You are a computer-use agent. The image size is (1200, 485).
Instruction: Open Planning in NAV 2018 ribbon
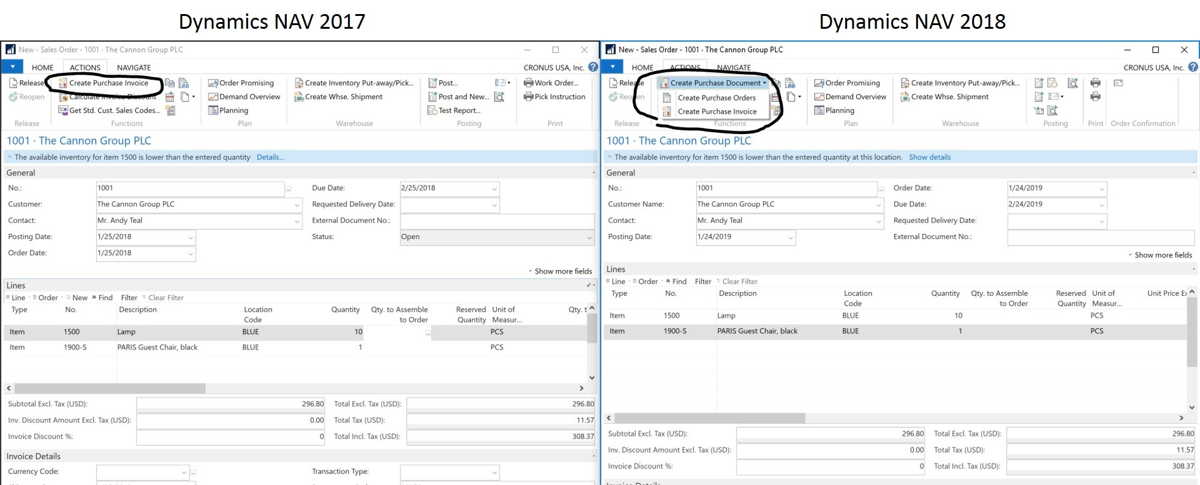[834, 110]
